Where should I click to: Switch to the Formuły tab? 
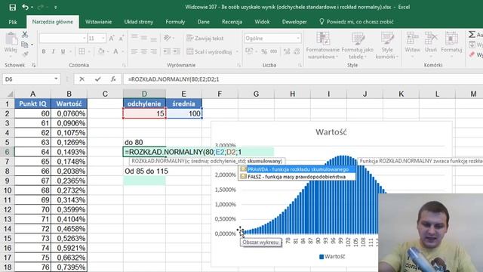175,22
